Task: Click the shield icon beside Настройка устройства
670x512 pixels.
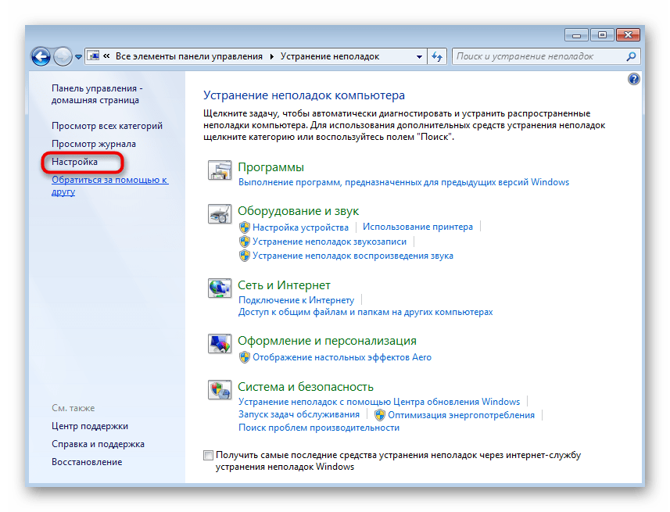Action: (x=245, y=227)
